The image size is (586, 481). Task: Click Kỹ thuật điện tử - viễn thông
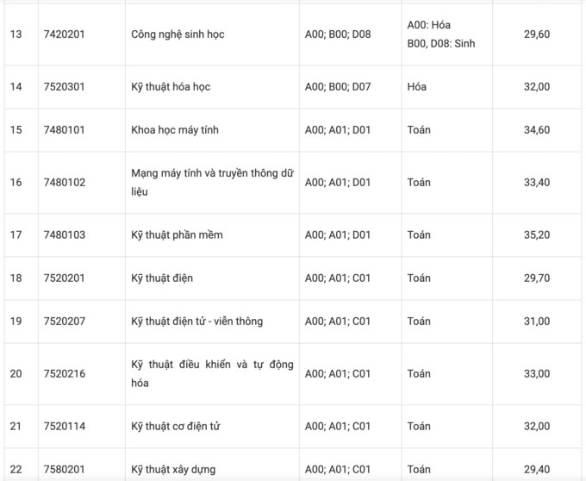click(x=196, y=322)
